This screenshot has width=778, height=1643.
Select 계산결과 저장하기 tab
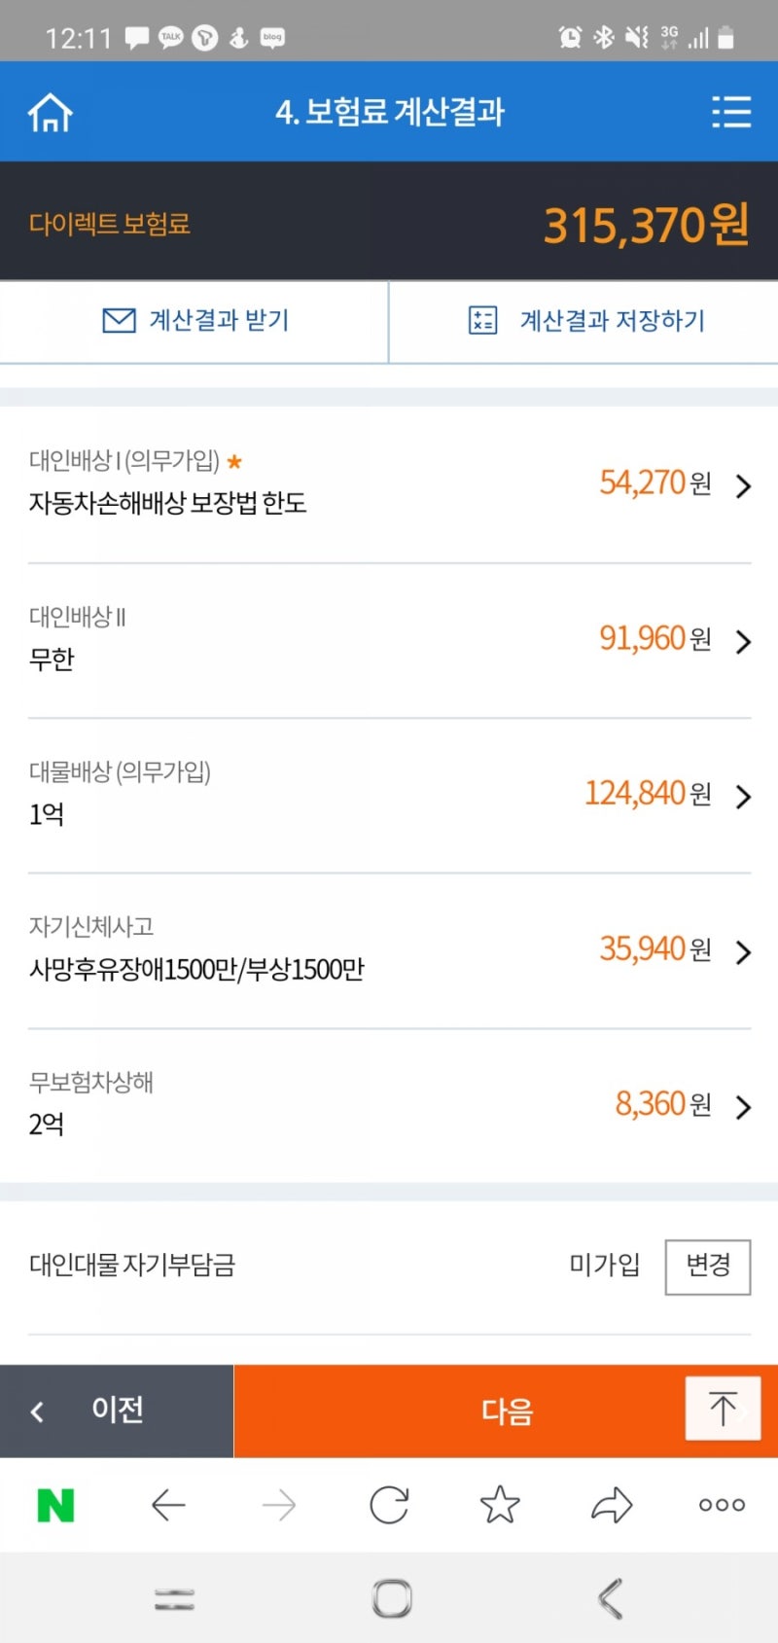[x=584, y=321]
